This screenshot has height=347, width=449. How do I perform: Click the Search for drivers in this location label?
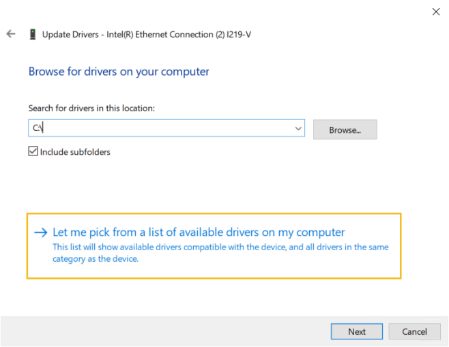pyautogui.click(x=91, y=108)
